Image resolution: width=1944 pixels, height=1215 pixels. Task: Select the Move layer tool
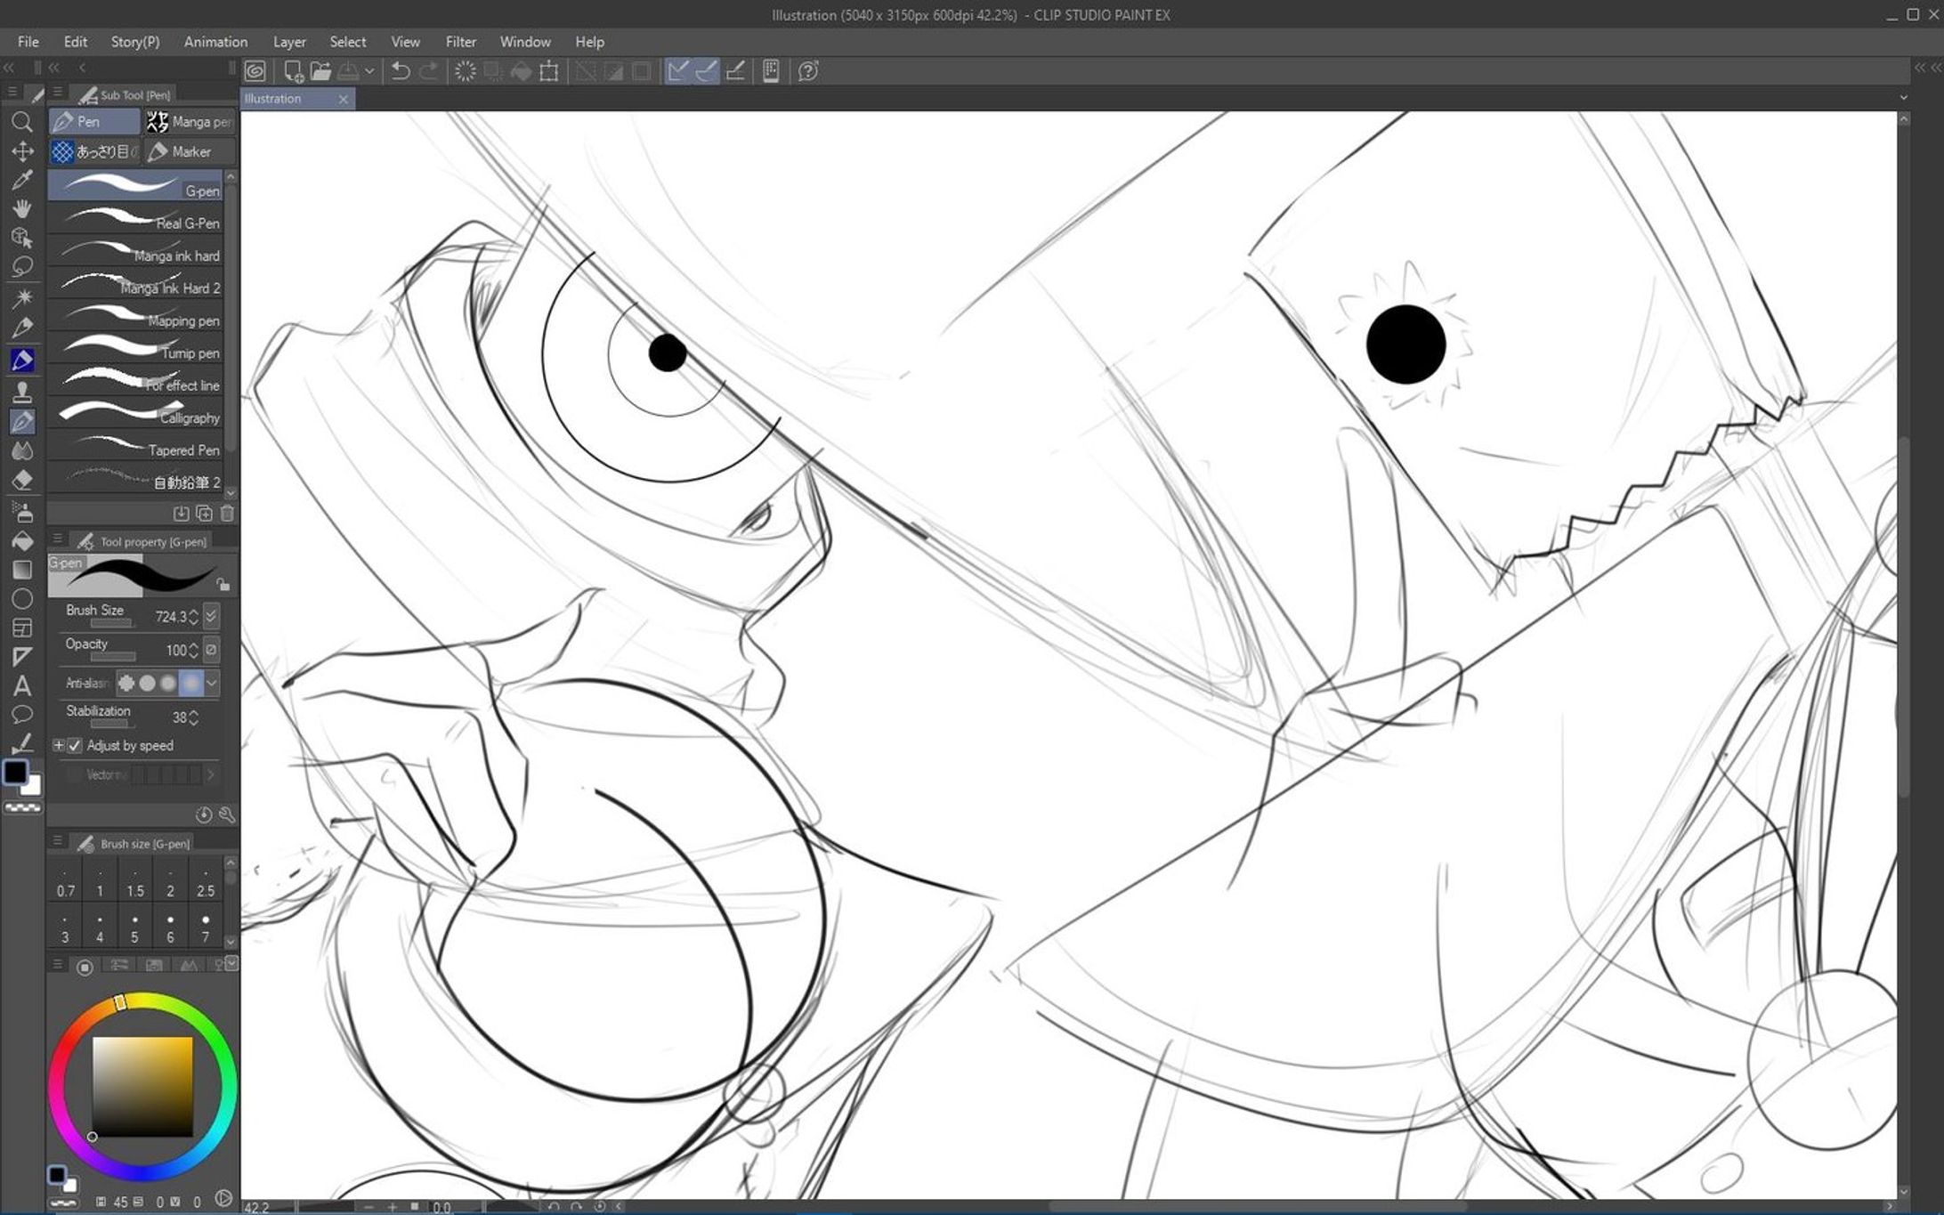click(x=22, y=151)
